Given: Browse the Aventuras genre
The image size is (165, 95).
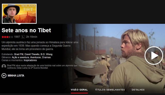Looking at the screenshot, I should [36, 57].
